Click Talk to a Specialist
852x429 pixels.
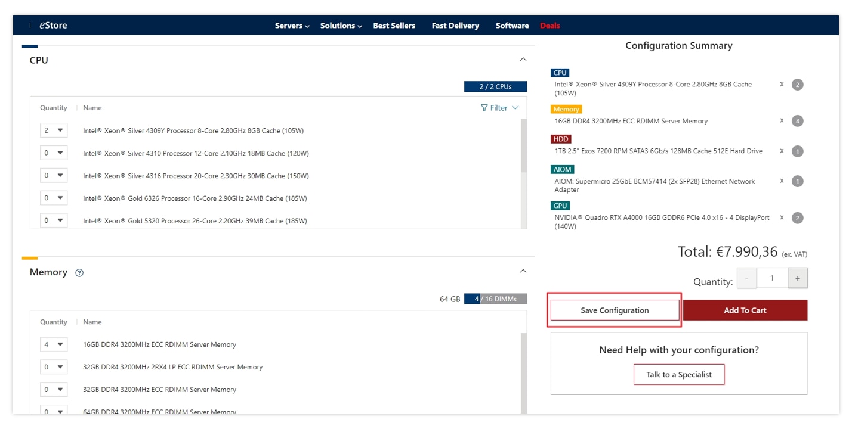pyautogui.click(x=679, y=374)
